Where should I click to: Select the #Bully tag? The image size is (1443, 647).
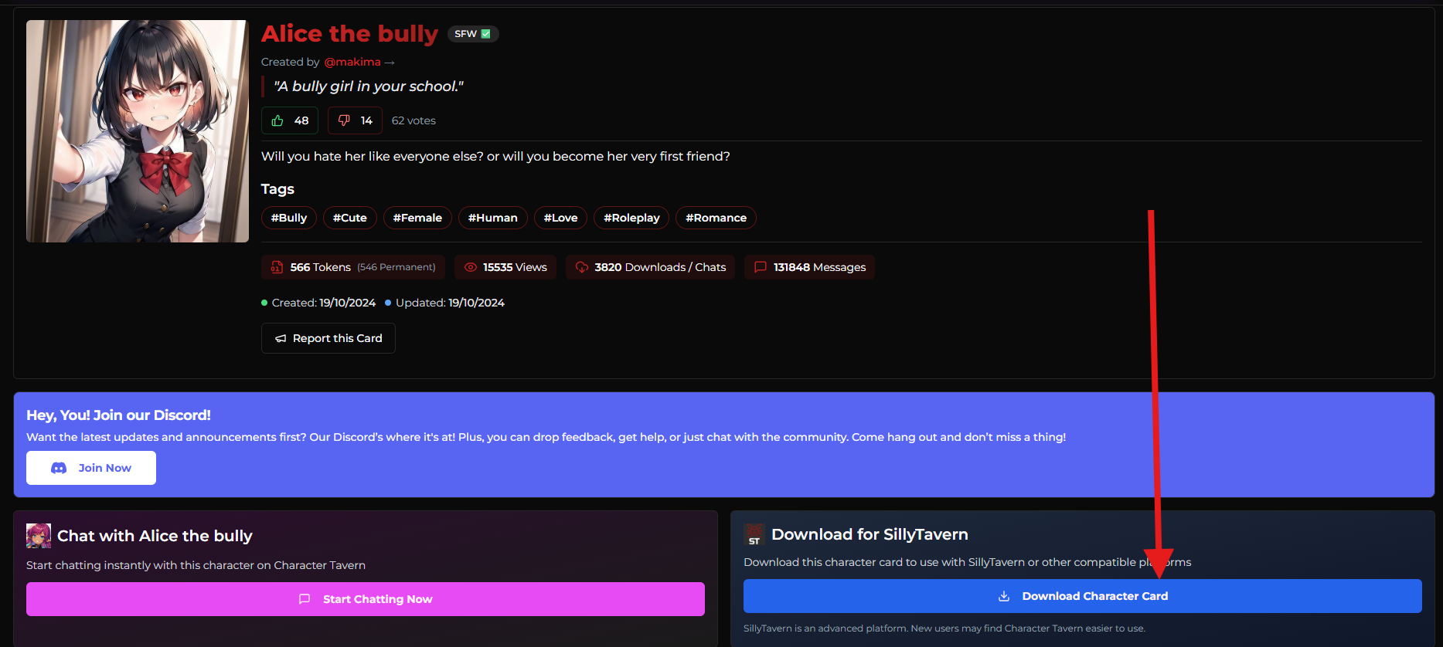tap(289, 218)
